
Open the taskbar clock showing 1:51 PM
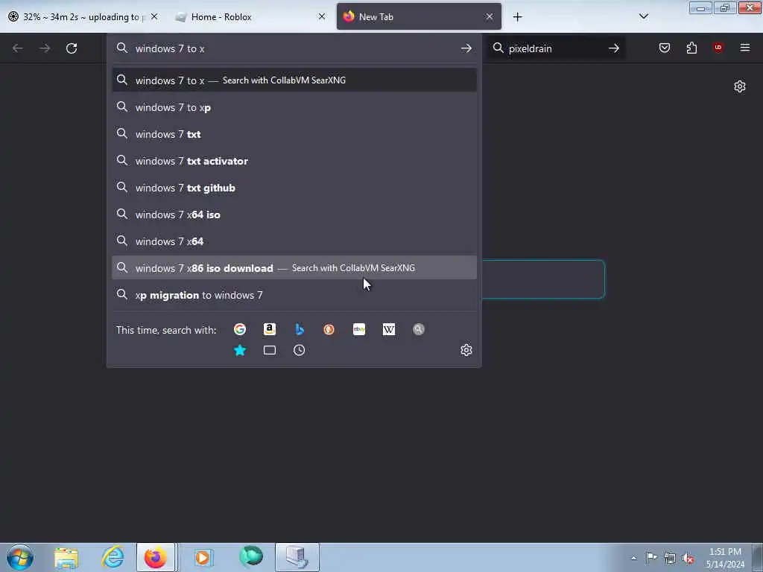tap(725, 558)
